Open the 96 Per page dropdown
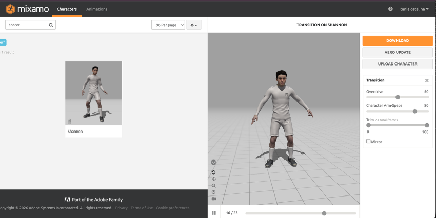Screen dimensions: 436x218 pyautogui.click(x=168, y=25)
